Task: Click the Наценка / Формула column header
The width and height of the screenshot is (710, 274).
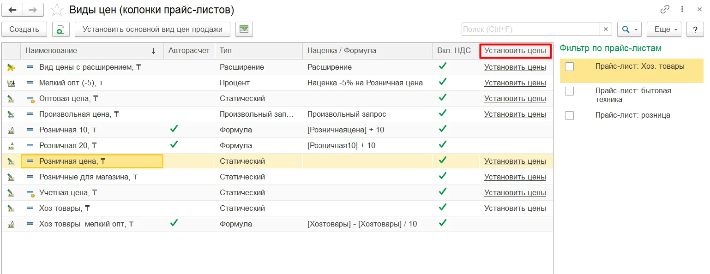Action: click(367, 51)
